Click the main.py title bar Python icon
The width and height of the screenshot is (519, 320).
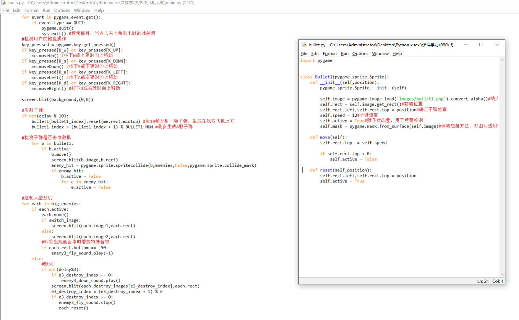4,3
